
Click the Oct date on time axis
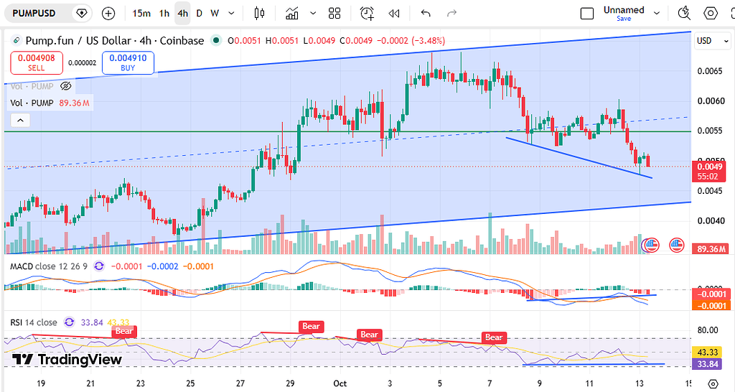tap(340, 383)
